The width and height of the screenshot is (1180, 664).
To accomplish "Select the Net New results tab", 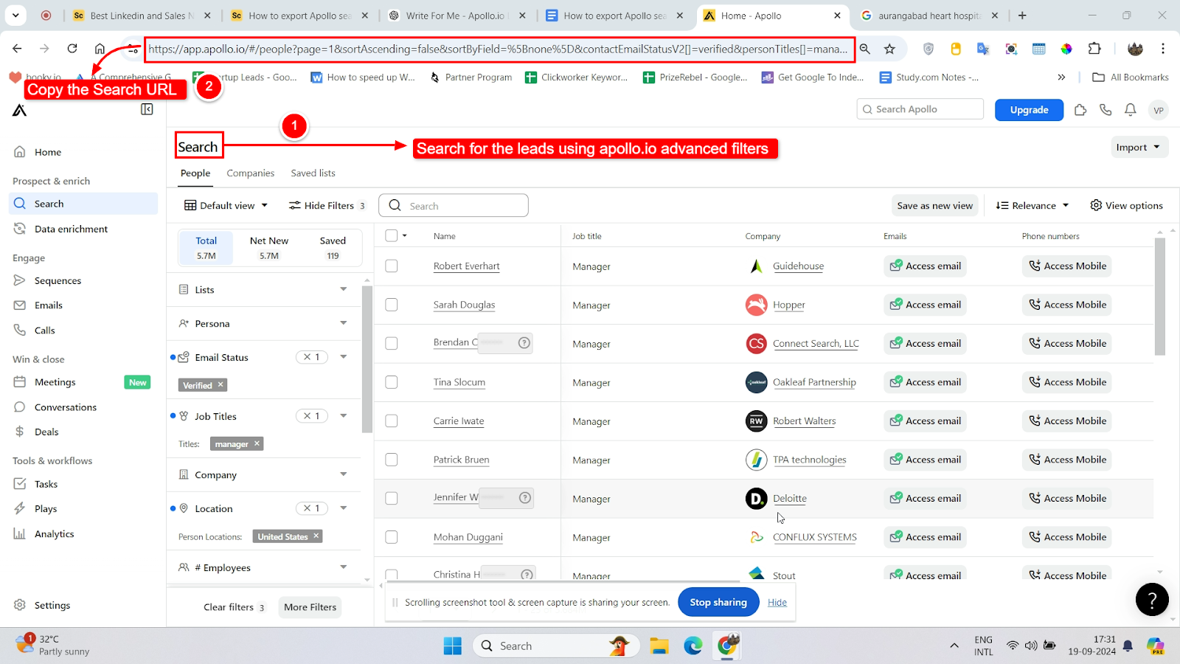I will click(269, 248).
